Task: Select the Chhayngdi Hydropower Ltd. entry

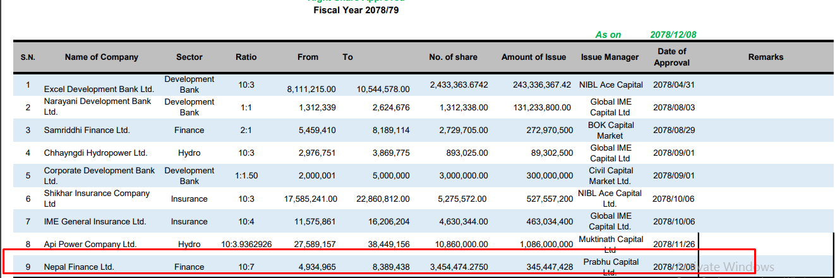Action: pos(95,153)
